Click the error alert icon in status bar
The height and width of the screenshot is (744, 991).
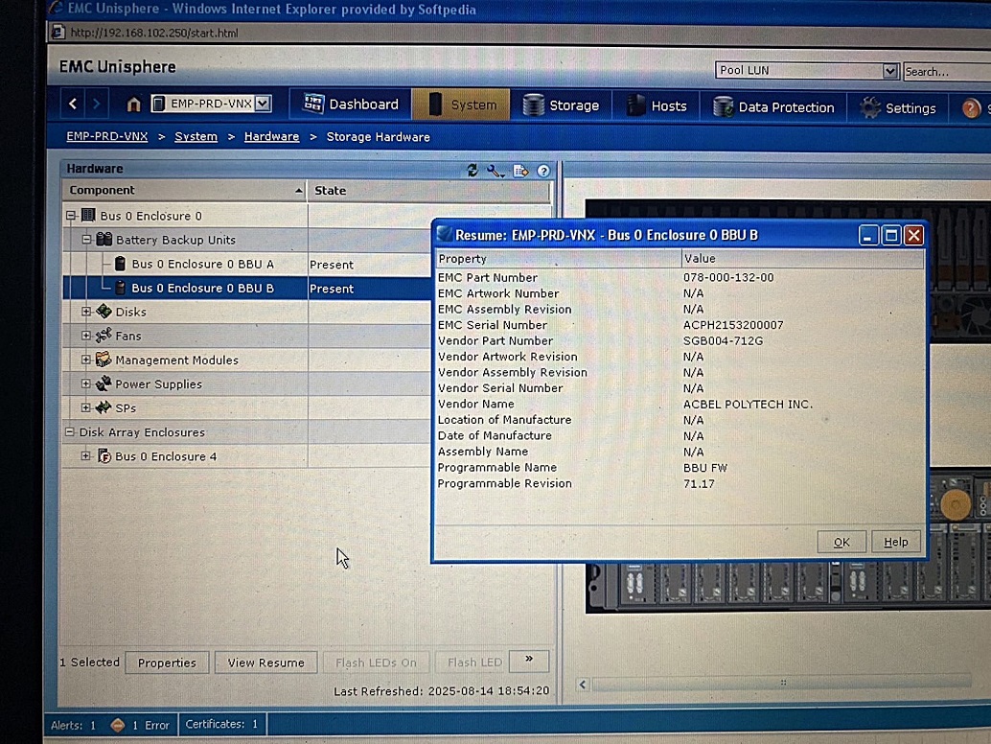(x=118, y=725)
